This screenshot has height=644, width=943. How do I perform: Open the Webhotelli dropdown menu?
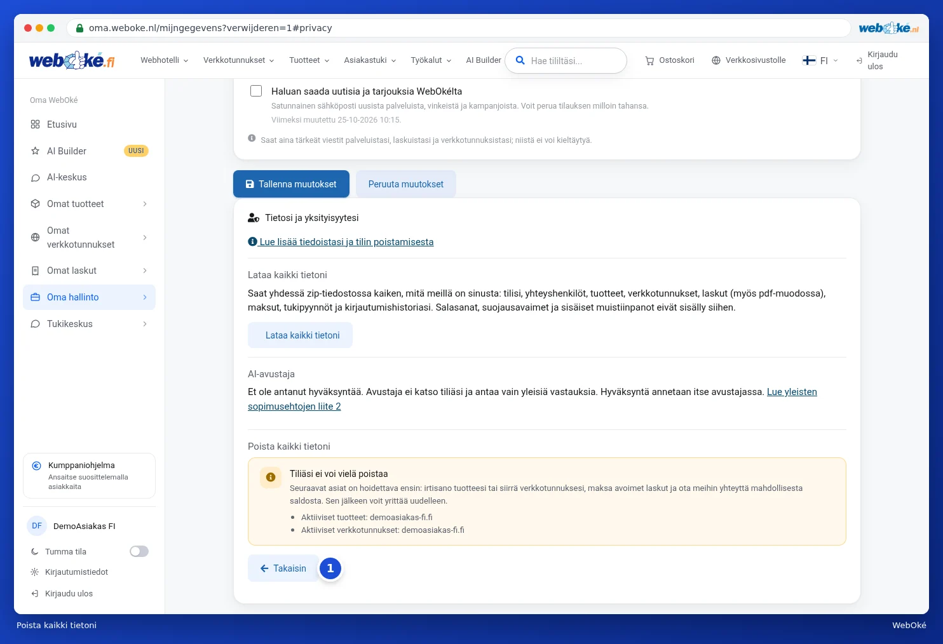point(165,60)
